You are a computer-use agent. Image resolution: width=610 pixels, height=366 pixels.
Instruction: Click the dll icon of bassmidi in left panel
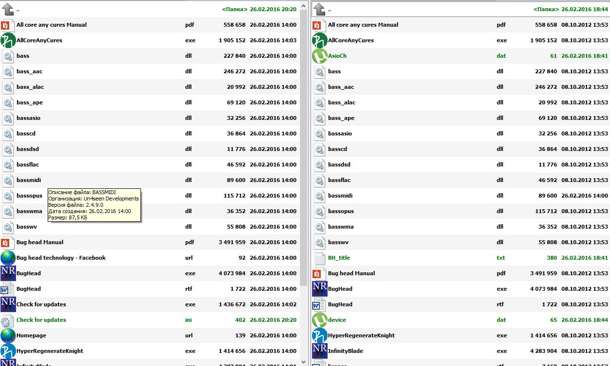[x=7, y=180]
